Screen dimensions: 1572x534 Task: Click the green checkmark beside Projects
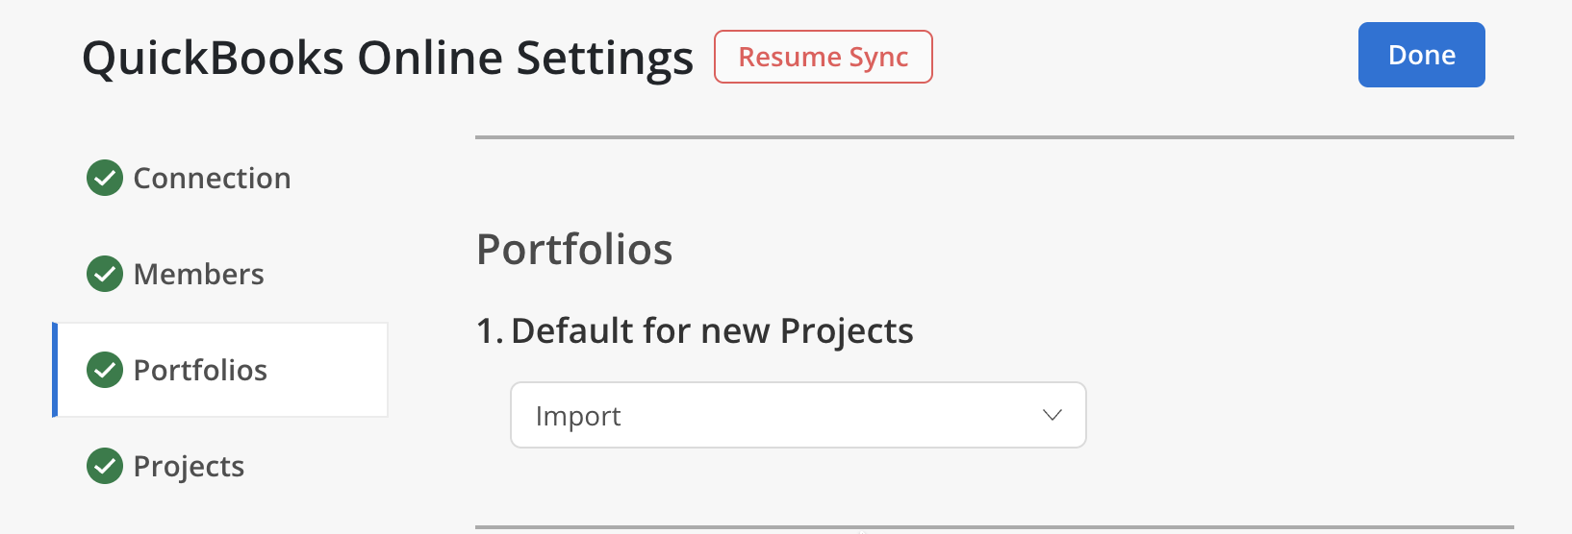105,466
